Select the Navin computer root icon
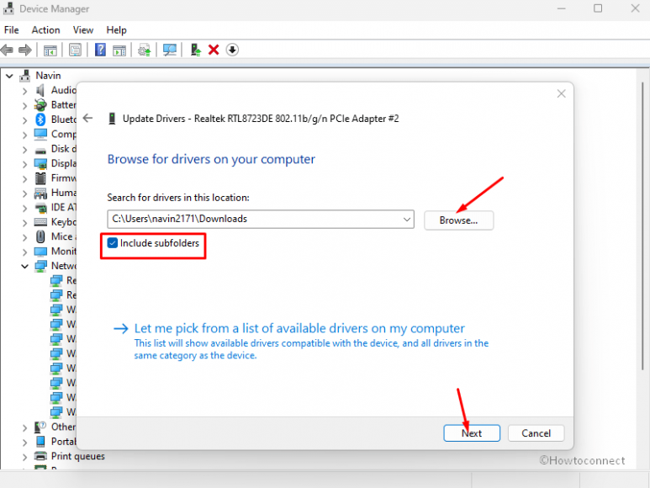 [25, 76]
